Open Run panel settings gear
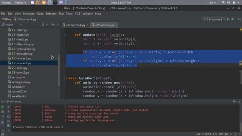 pos(234,102)
